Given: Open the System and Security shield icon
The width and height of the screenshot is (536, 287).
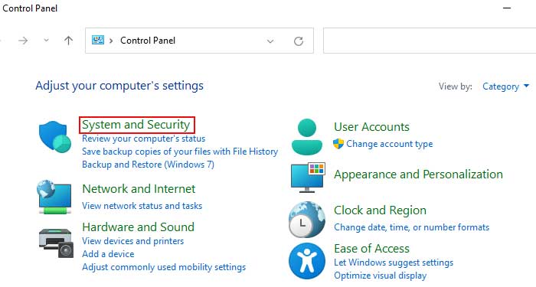Looking at the screenshot, I should tap(54, 137).
